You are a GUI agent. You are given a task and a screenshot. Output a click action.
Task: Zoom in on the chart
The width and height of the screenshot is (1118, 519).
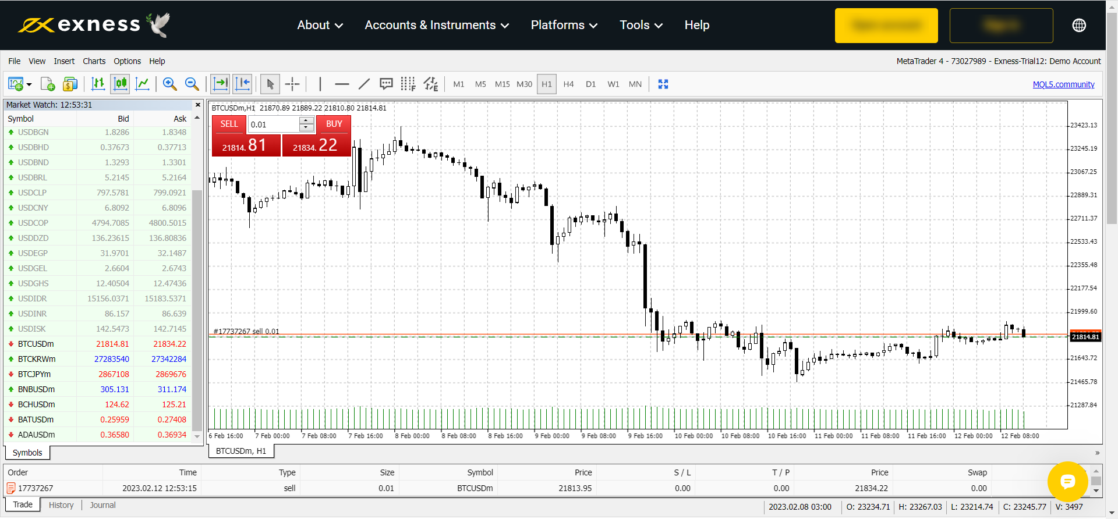169,84
